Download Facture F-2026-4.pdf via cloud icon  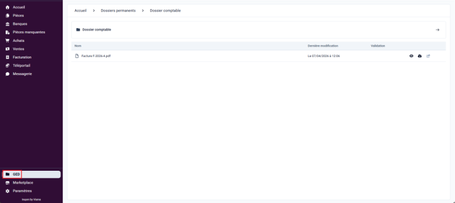pos(420,56)
